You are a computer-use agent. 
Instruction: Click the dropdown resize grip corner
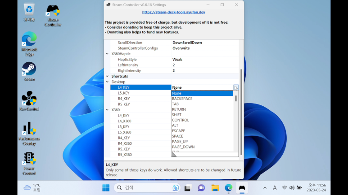click(x=174, y=155)
